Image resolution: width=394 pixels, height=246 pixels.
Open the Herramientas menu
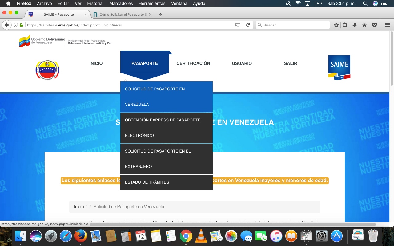point(152,3)
